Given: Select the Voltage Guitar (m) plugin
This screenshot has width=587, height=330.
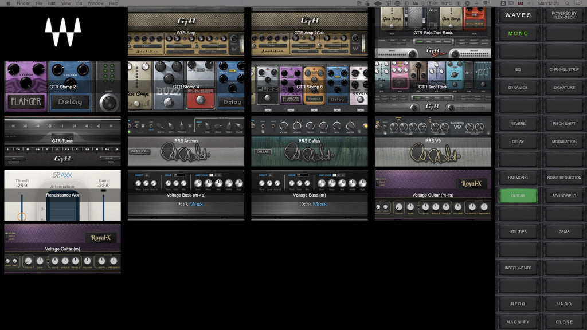Looking at the screenshot, I should click(x=62, y=249).
